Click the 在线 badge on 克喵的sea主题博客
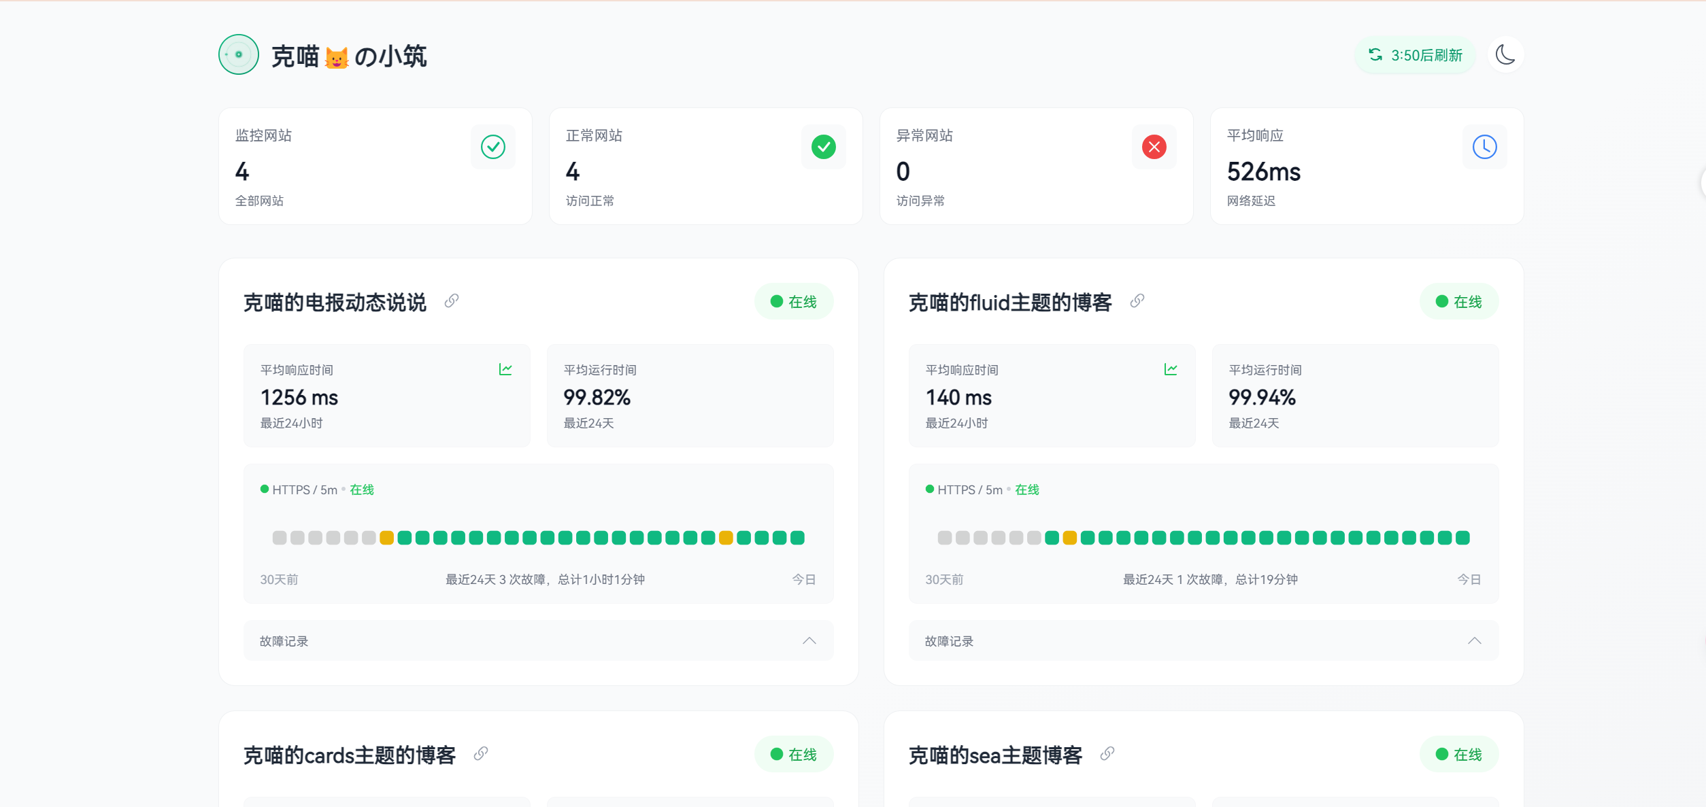The width and height of the screenshot is (1706, 807). tap(1458, 754)
